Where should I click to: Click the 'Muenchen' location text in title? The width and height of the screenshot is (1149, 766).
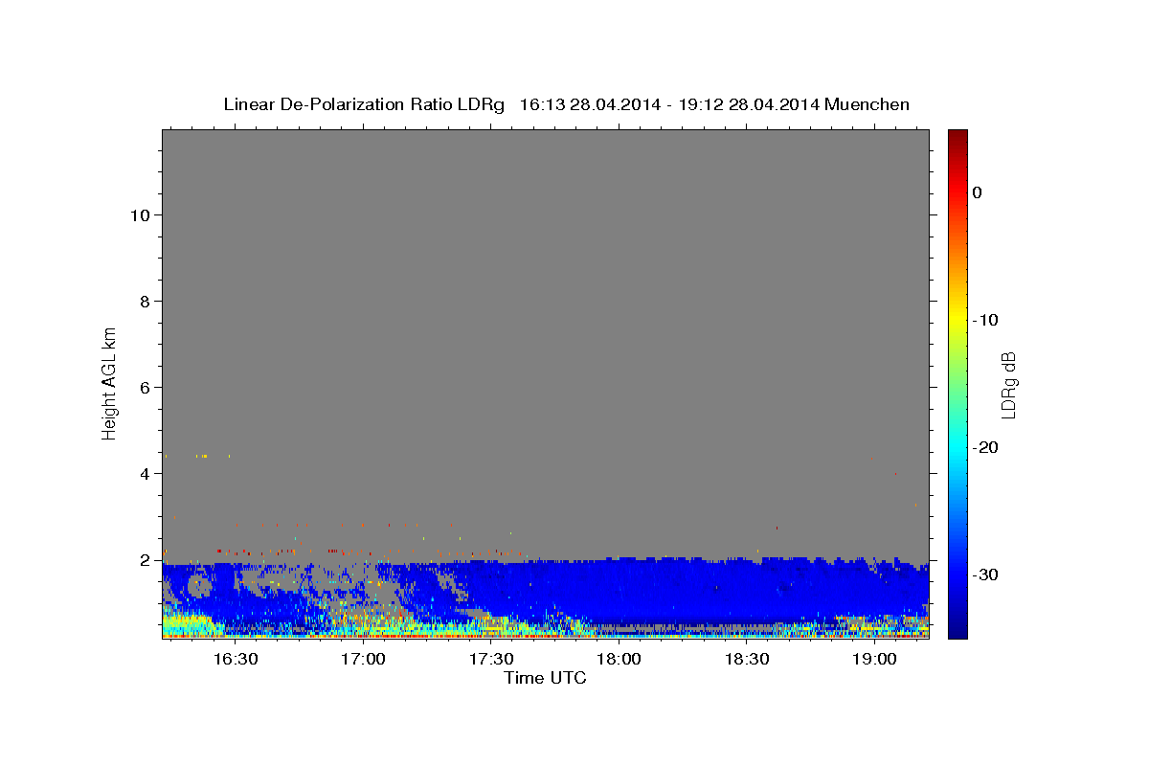[x=868, y=104]
